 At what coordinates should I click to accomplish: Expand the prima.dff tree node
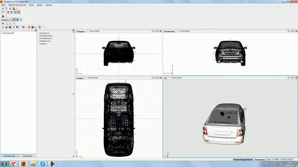point(2,33)
